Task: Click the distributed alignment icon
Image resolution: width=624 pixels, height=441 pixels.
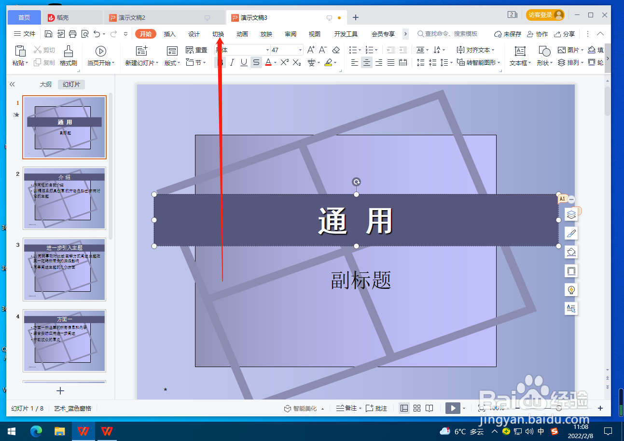Action: tap(403, 62)
